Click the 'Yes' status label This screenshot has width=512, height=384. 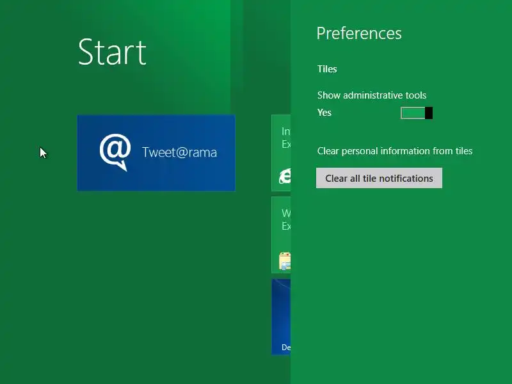tap(324, 113)
